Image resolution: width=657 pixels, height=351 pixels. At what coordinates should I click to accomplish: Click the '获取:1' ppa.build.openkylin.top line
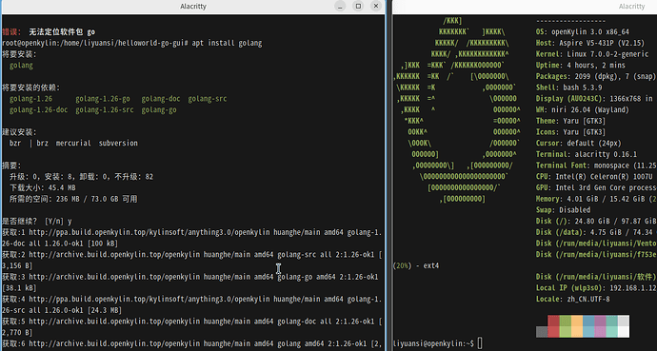(192, 233)
